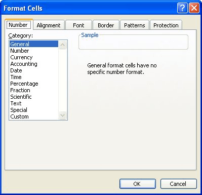The image size is (202, 195).
Task: Choose the Fraction category
Action: [20, 90]
